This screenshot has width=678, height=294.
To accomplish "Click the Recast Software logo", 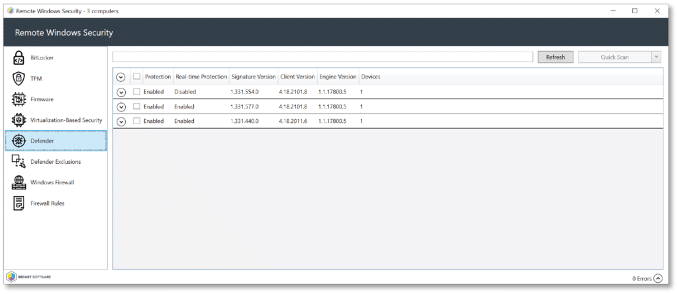I will (28, 276).
